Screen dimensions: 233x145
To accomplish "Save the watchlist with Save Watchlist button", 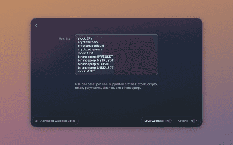I will coord(154,121).
